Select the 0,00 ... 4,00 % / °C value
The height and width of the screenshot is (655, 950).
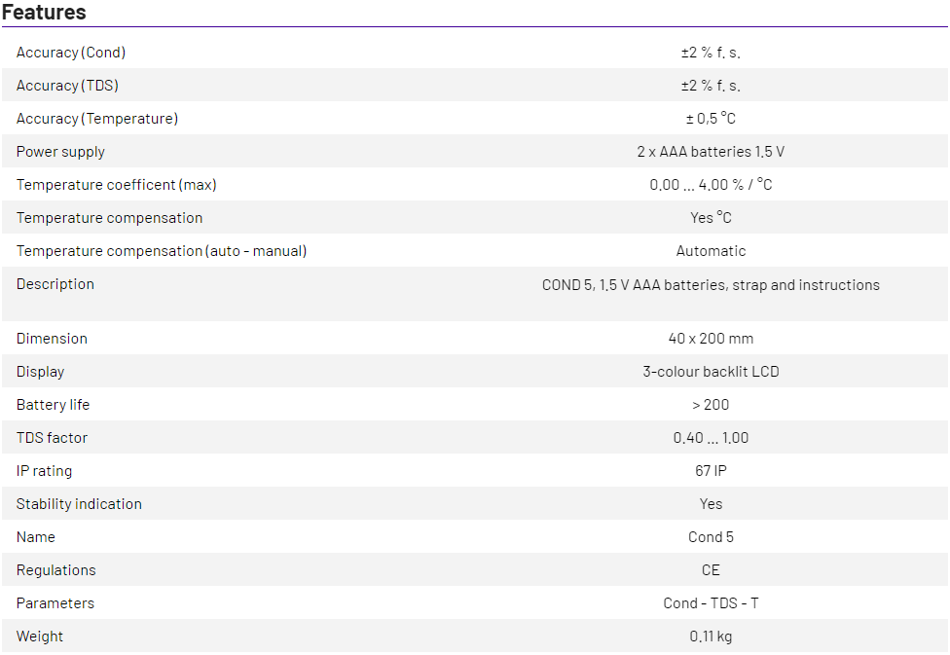click(711, 185)
